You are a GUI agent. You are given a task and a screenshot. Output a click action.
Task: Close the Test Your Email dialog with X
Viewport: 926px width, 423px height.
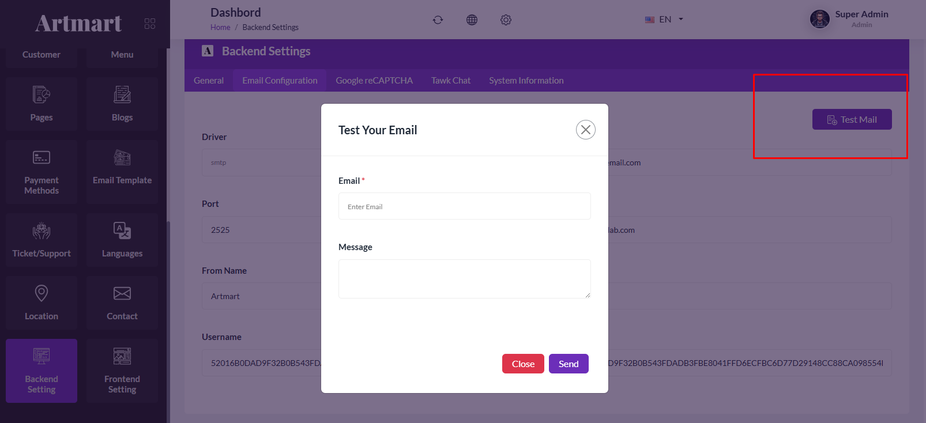coord(585,130)
